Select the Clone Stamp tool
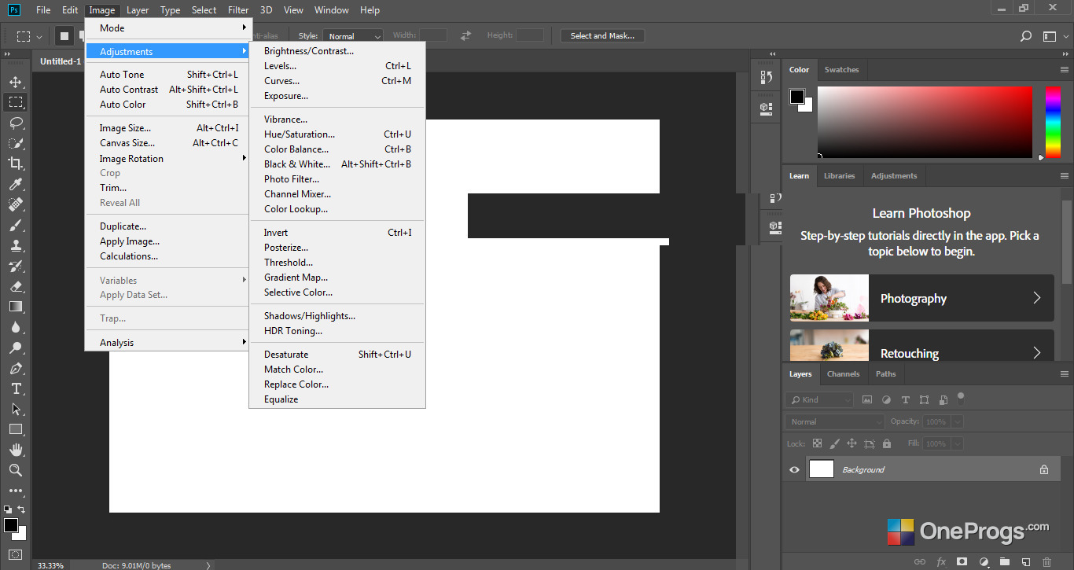Screen dimensions: 1074x570 tap(16, 245)
